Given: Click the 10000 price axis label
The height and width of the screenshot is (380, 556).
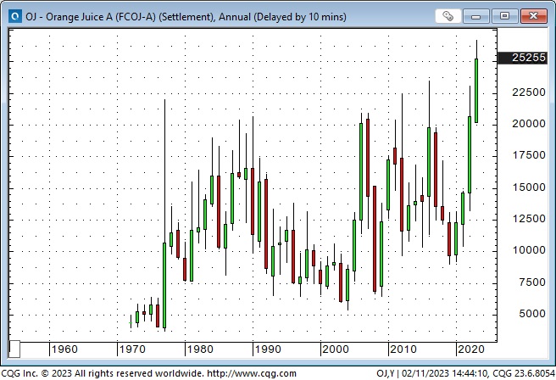Looking at the screenshot, I should (x=528, y=250).
